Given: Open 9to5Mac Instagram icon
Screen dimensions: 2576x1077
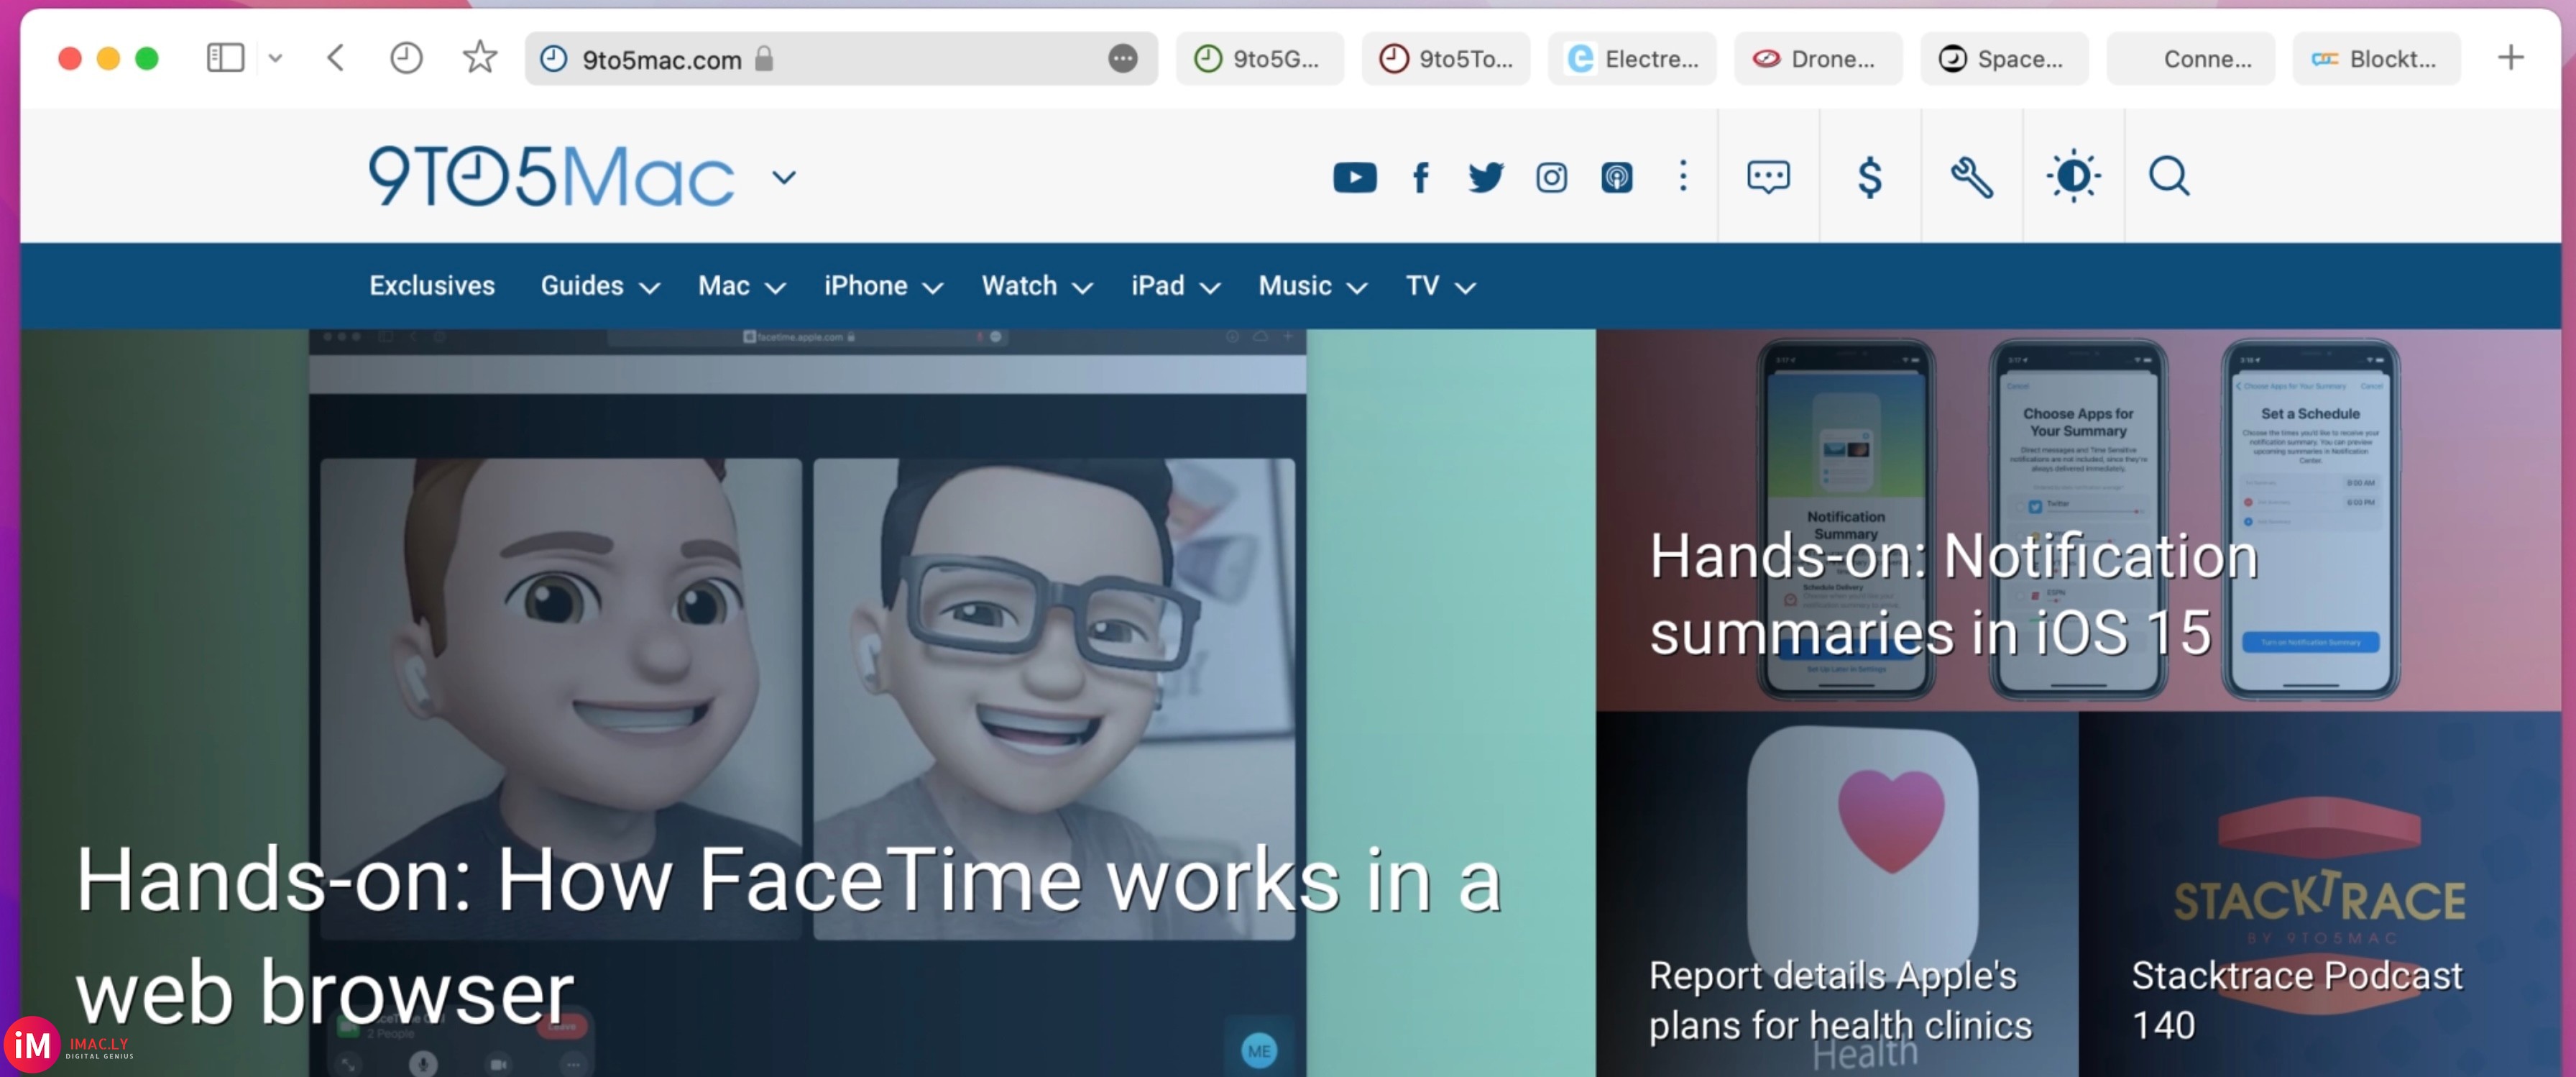Looking at the screenshot, I should (1551, 178).
